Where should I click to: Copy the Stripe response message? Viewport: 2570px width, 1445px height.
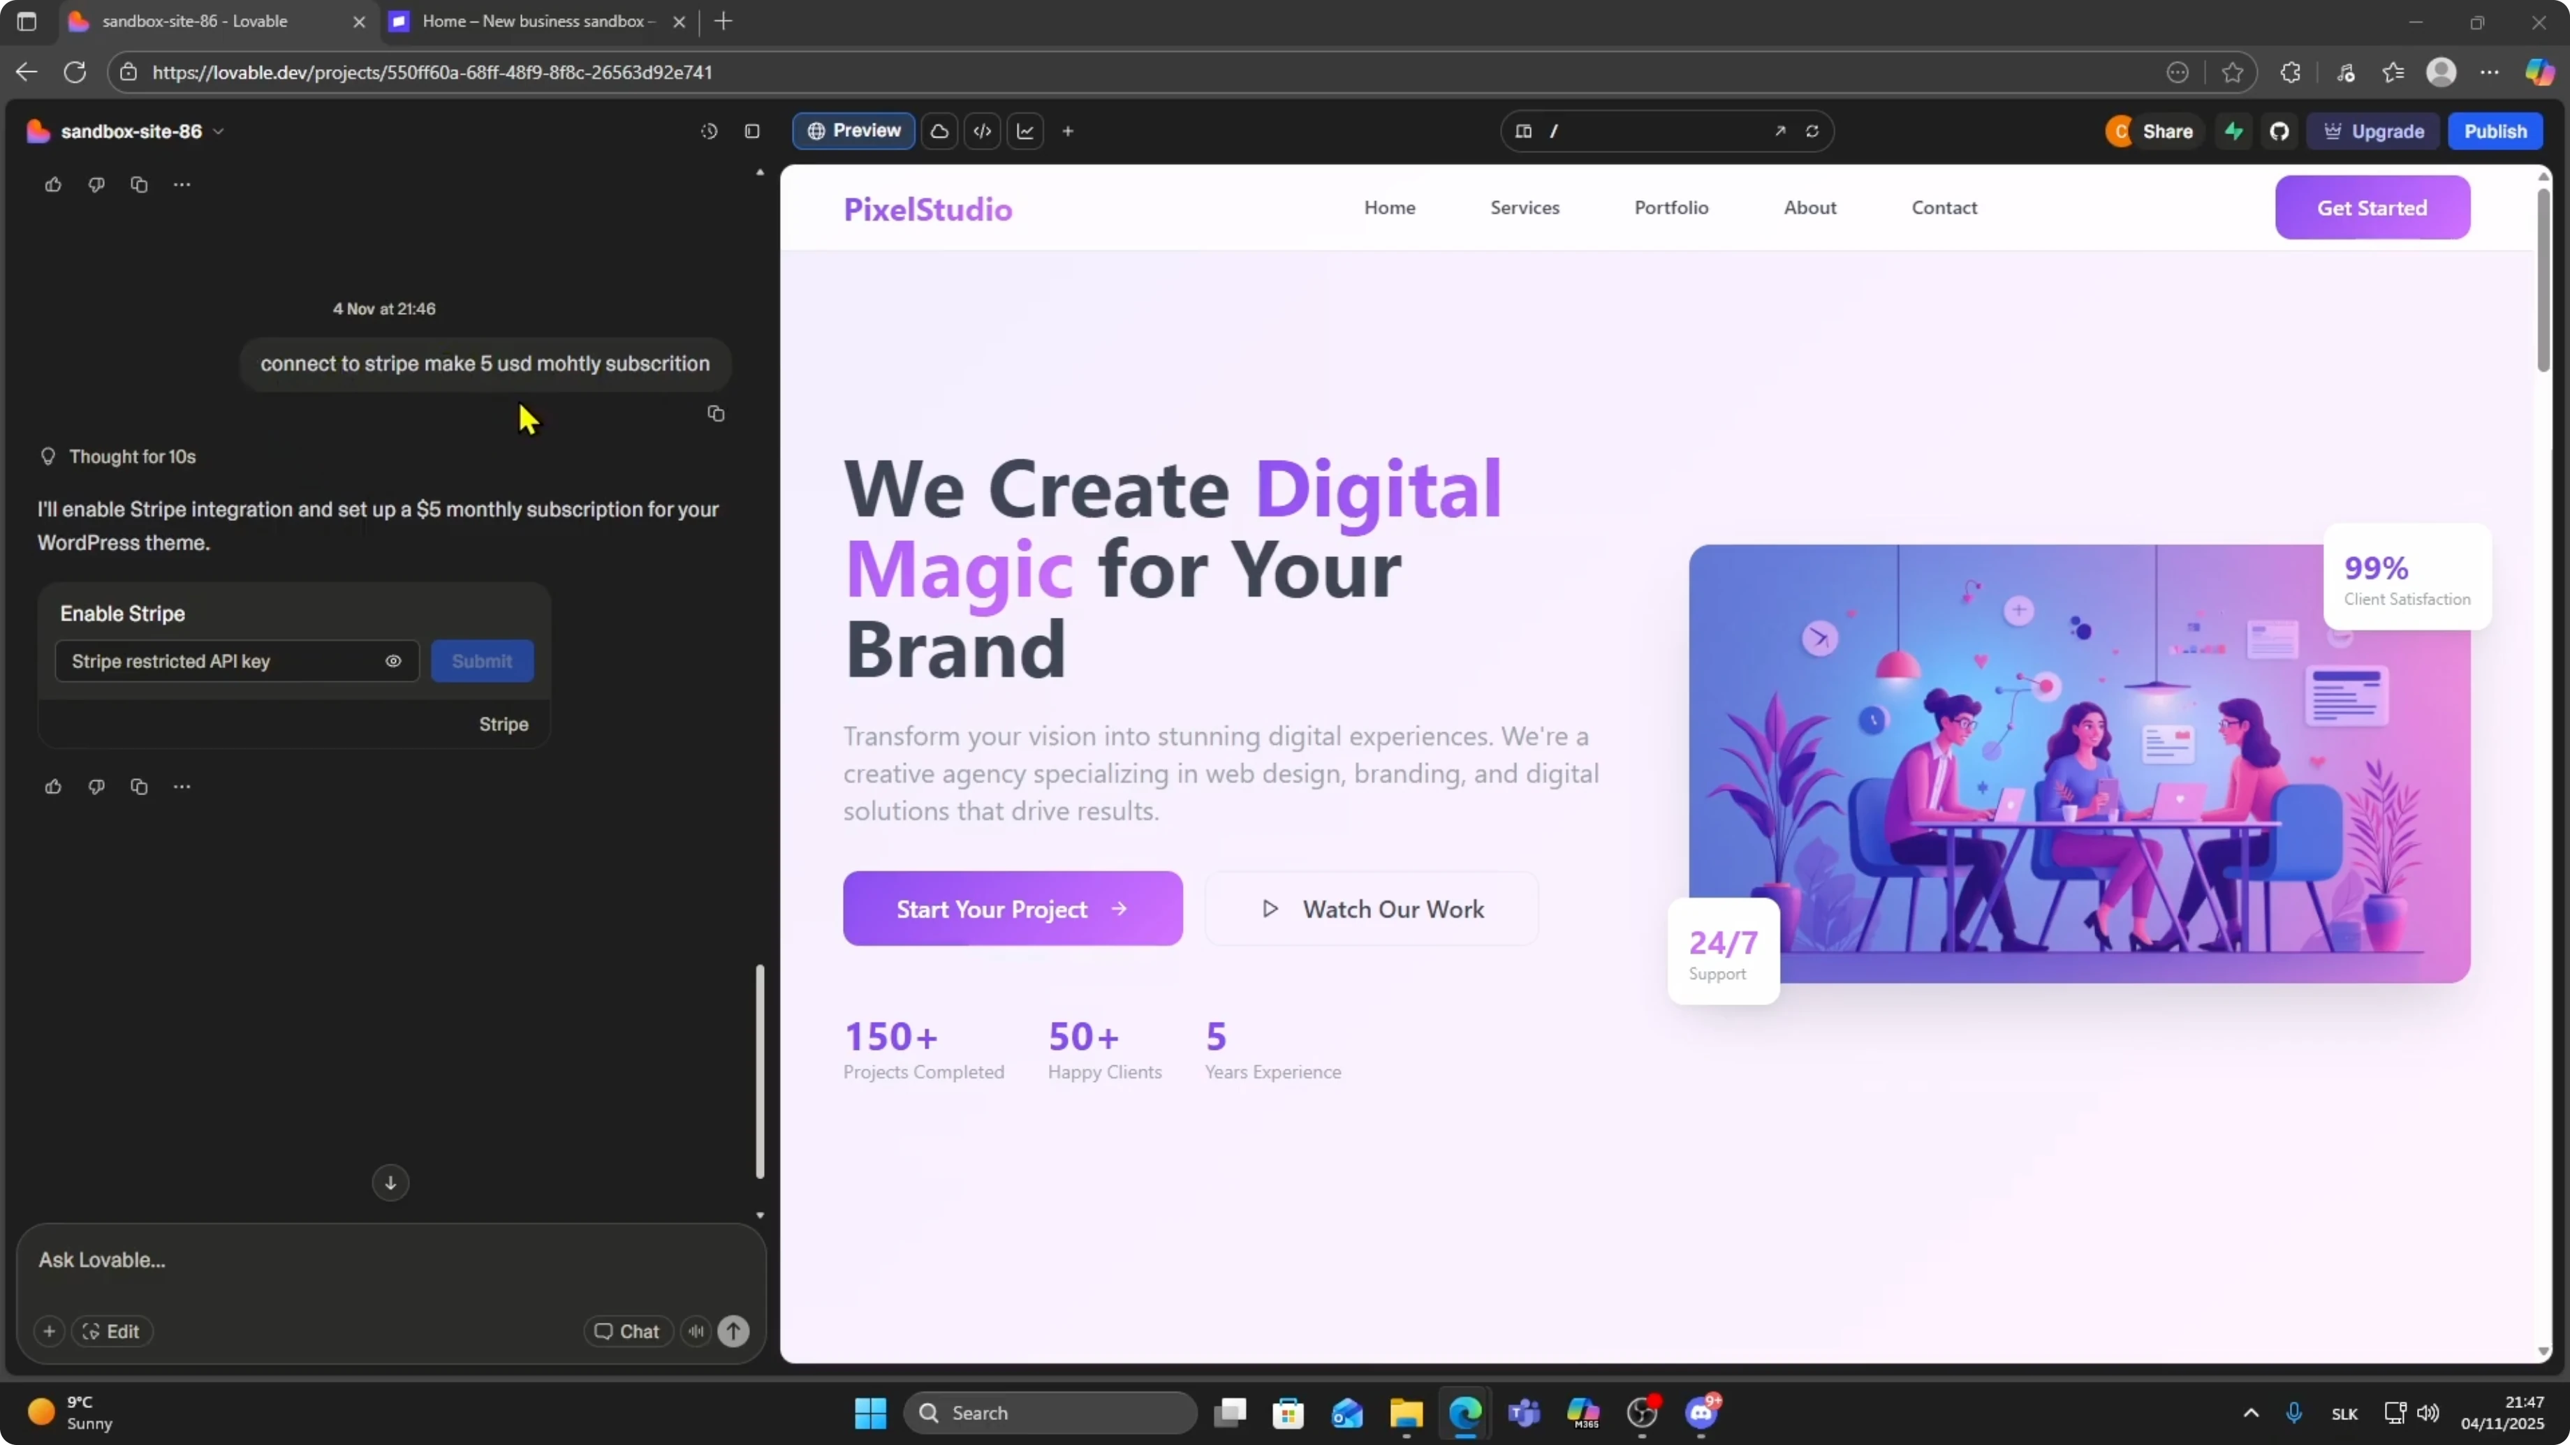139,787
